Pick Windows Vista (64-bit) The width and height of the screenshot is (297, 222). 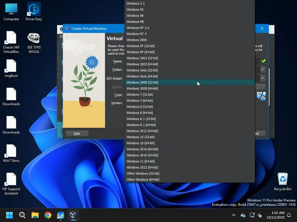point(190,76)
